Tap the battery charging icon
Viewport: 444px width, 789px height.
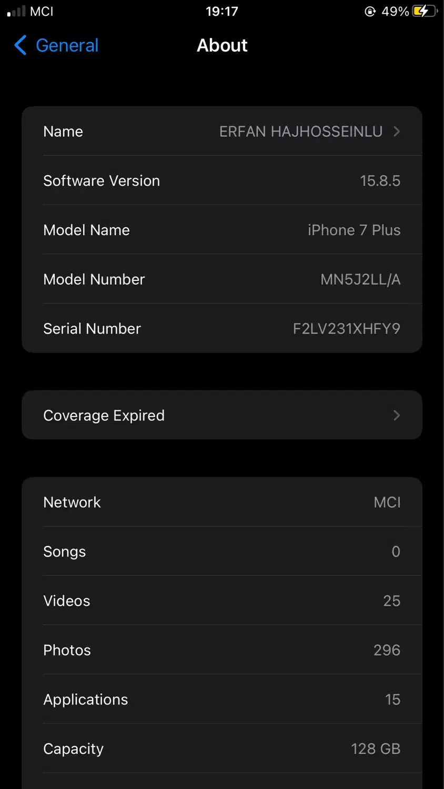(x=425, y=11)
